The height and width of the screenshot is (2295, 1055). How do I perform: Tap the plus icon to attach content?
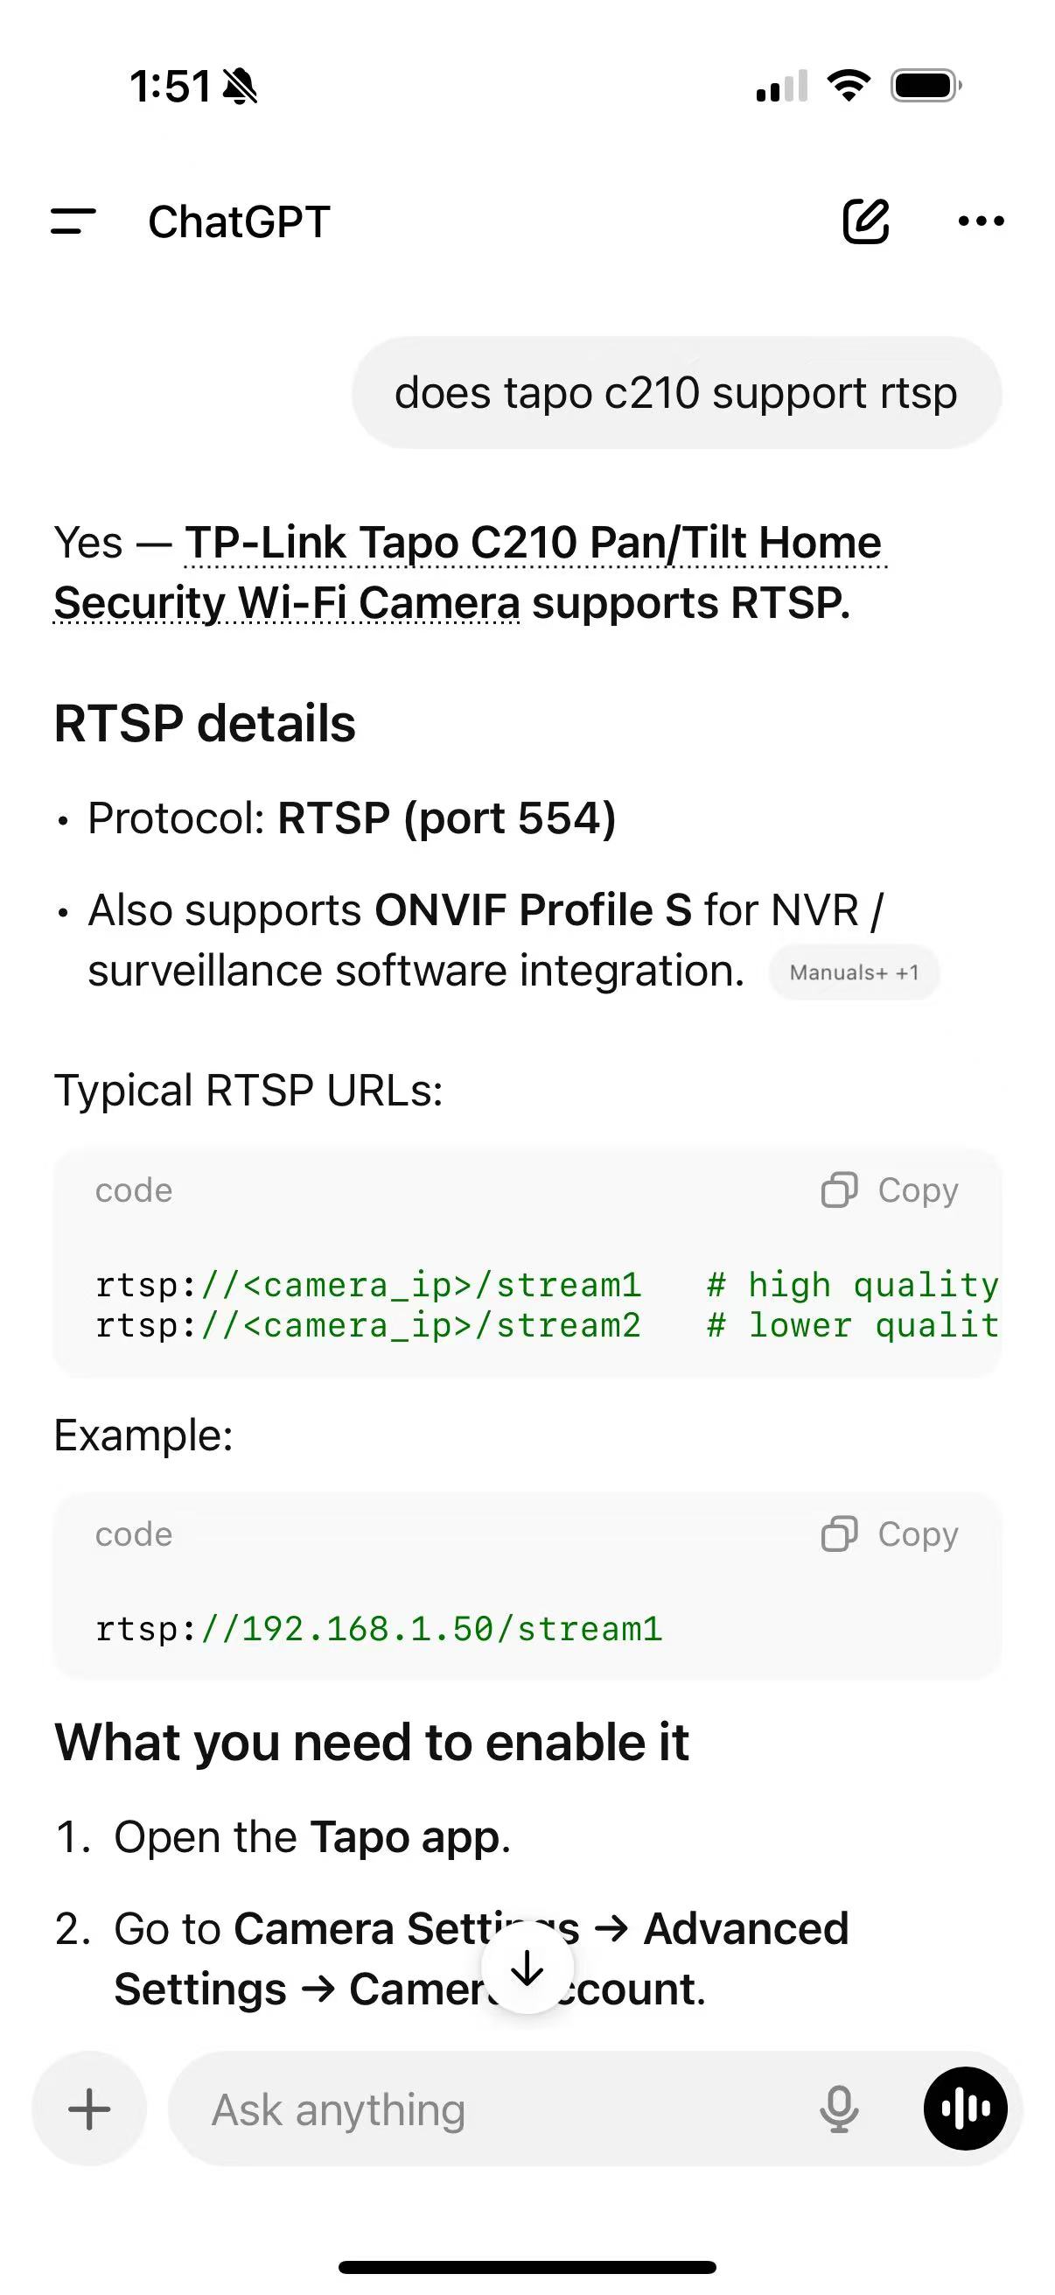88,2108
